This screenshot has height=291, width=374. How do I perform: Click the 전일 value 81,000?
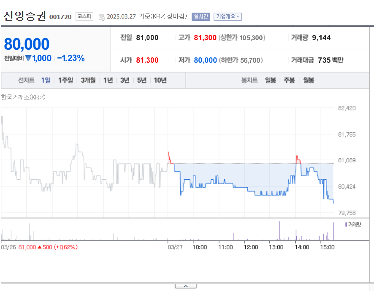pos(147,38)
